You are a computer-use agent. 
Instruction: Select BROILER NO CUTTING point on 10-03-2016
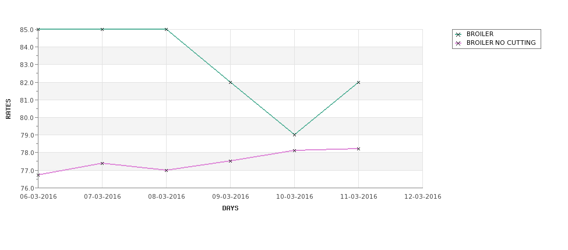tap(295, 150)
